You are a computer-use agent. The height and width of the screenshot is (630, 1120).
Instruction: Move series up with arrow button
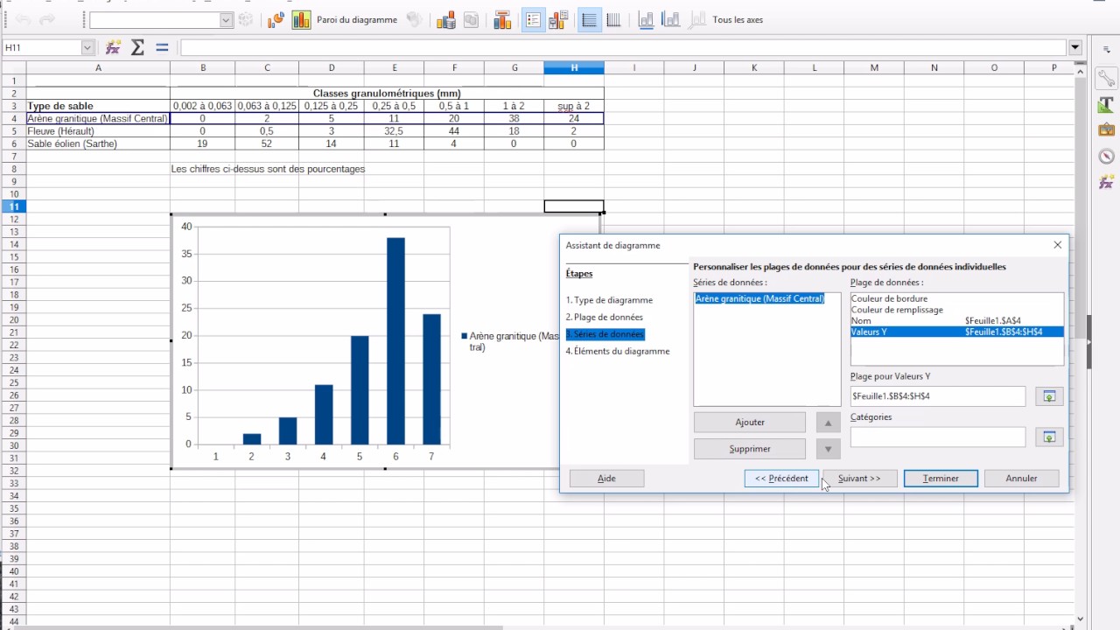click(828, 423)
